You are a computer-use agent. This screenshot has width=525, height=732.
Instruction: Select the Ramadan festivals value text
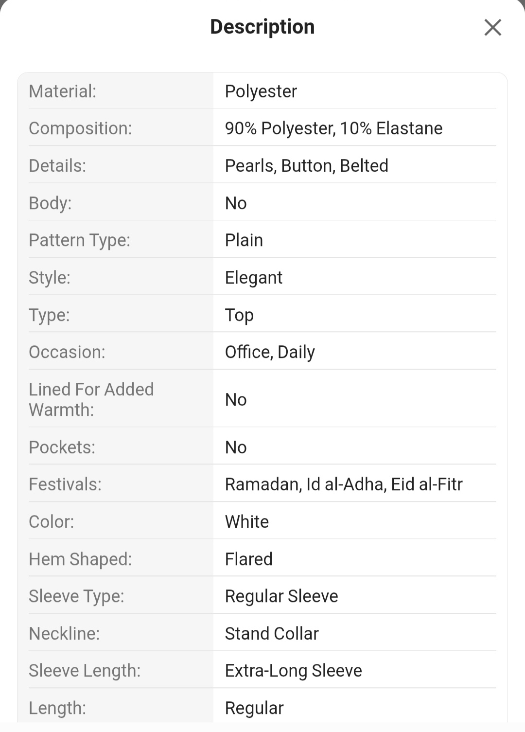(344, 484)
